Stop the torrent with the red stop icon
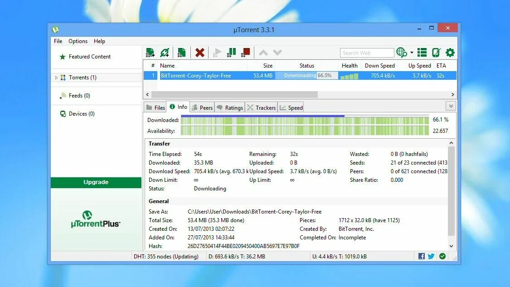The height and width of the screenshot is (287, 510). (246, 53)
